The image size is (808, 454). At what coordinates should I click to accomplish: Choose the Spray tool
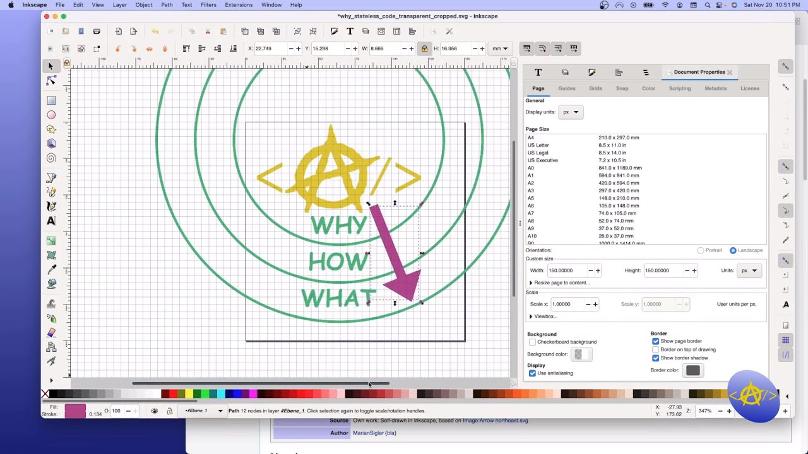click(51, 318)
